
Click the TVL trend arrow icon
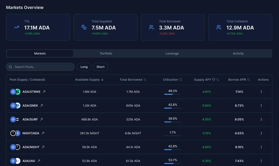click(16, 27)
